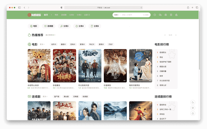207x129 pixels.
Task: Expand the 全部 menu in the header
Action: [87, 15]
